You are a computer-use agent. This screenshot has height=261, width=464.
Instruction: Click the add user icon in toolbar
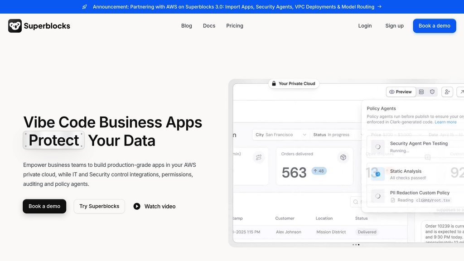coord(447,92)
